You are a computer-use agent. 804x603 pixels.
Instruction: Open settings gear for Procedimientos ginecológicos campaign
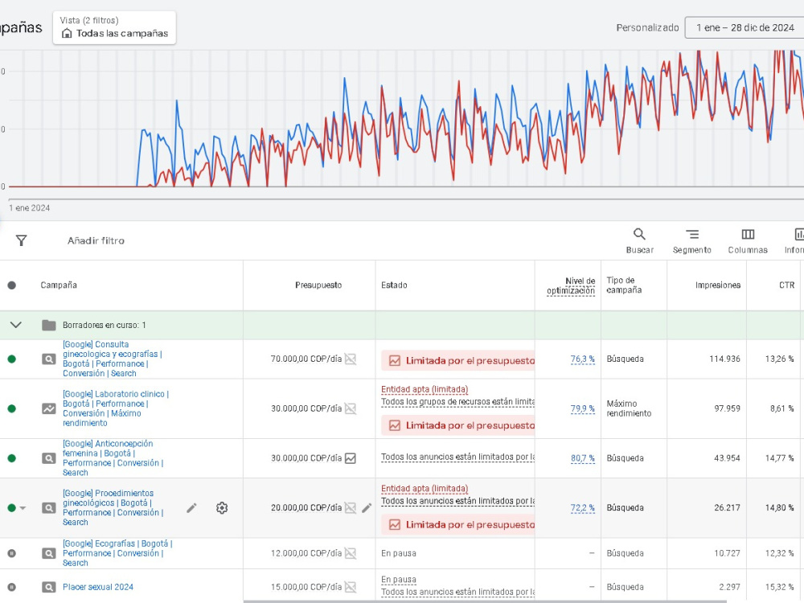[x=222, y=507]
